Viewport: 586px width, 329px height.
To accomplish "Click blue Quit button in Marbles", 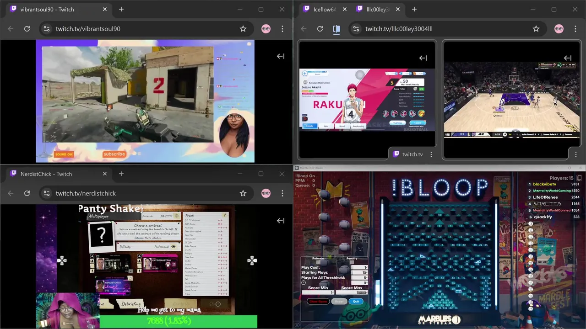I will click(x=356, y=301).
